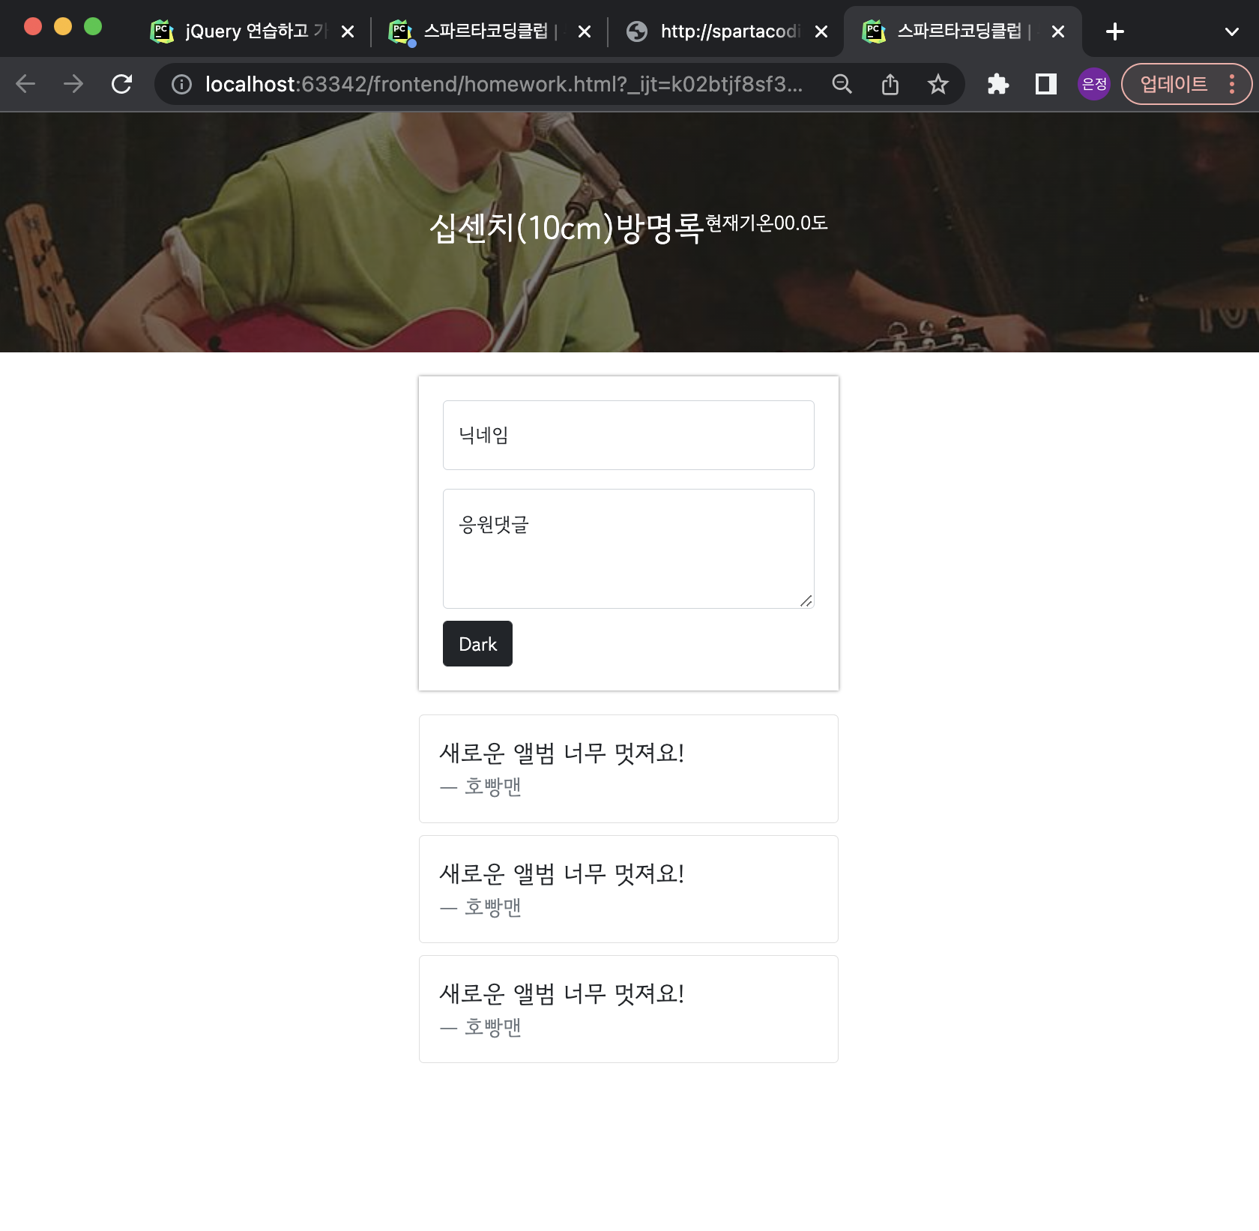Viewport: 1259px width, 1231px height.
Task: Reload the current page
Action: pos(121,84)
